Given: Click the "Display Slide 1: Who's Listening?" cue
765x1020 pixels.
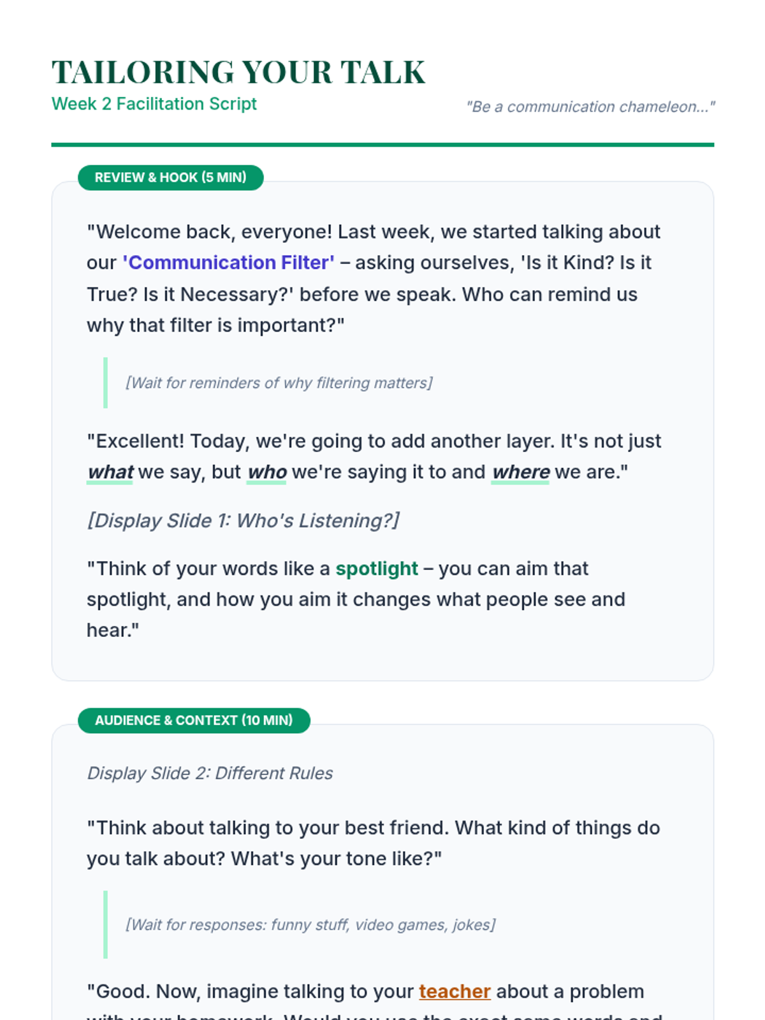Looking at the screenshot, I should [243, 521].
